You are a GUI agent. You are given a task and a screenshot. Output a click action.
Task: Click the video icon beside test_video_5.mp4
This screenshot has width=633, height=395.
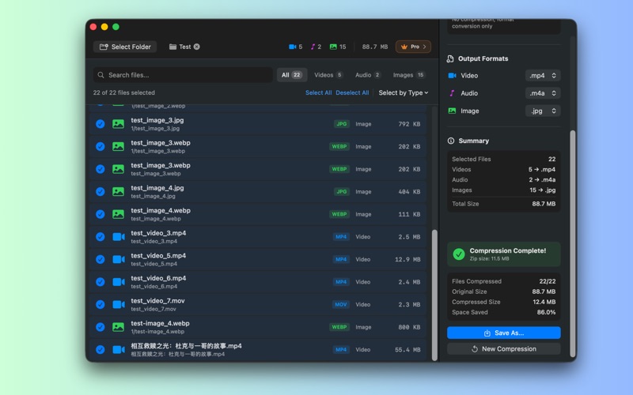tap(118, 259)
